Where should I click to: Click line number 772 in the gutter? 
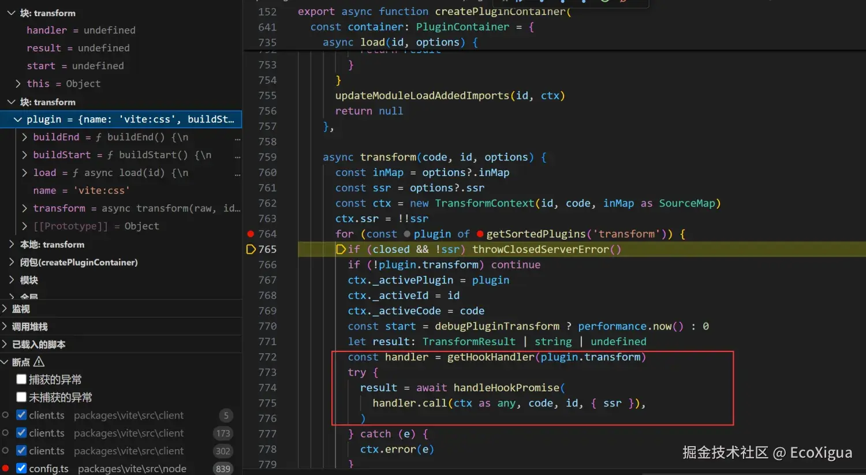(267, 357)
